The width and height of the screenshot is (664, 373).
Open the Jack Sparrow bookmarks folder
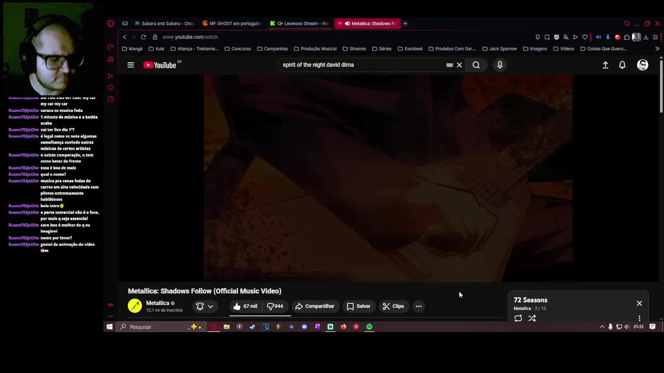[x=500, y=49]
